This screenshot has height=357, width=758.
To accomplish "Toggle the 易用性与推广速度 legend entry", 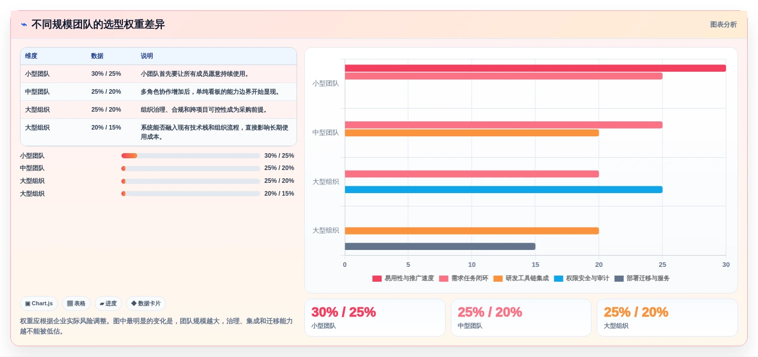I will pyautogui.click(x=403, y=278).
